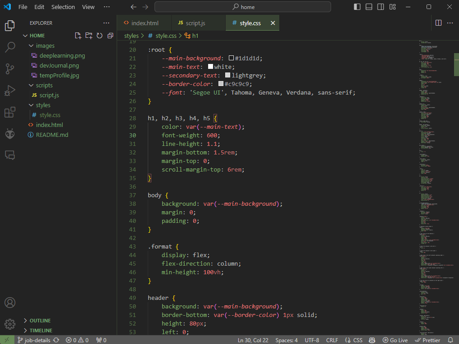Collapse the scripts folder
459x344 pixels.
click(31, 85)
